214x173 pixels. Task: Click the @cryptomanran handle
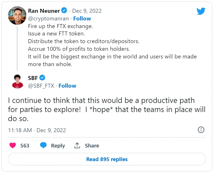pos(48,18)
